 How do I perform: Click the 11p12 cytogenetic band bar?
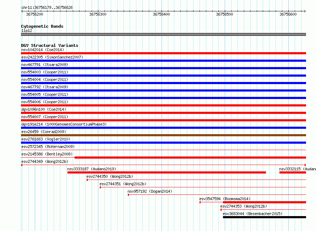[x=163, y=34]
